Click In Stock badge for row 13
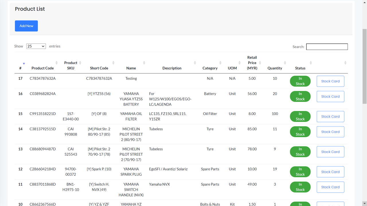This screenshot has height=206, width=367. pos(300,152)
